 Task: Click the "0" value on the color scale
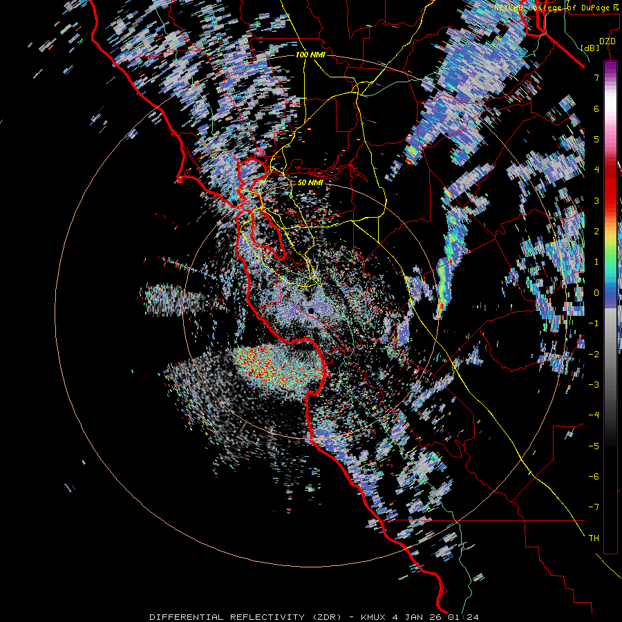[x=596, y=293]
